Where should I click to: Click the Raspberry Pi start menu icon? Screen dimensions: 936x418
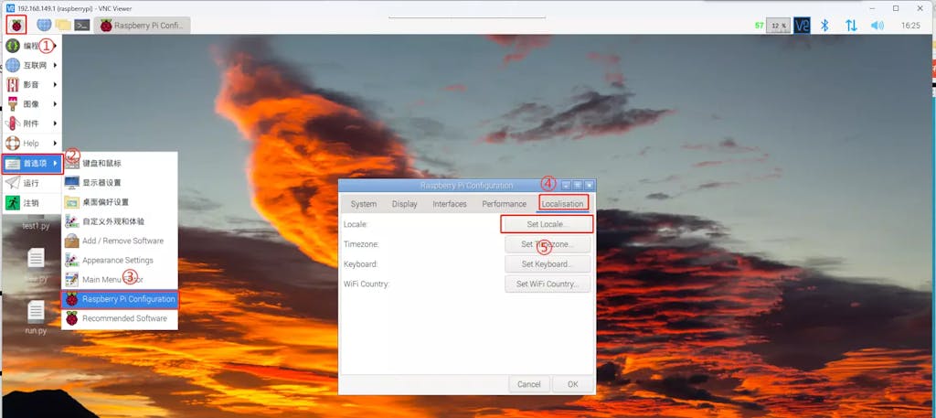coord(16,25)
